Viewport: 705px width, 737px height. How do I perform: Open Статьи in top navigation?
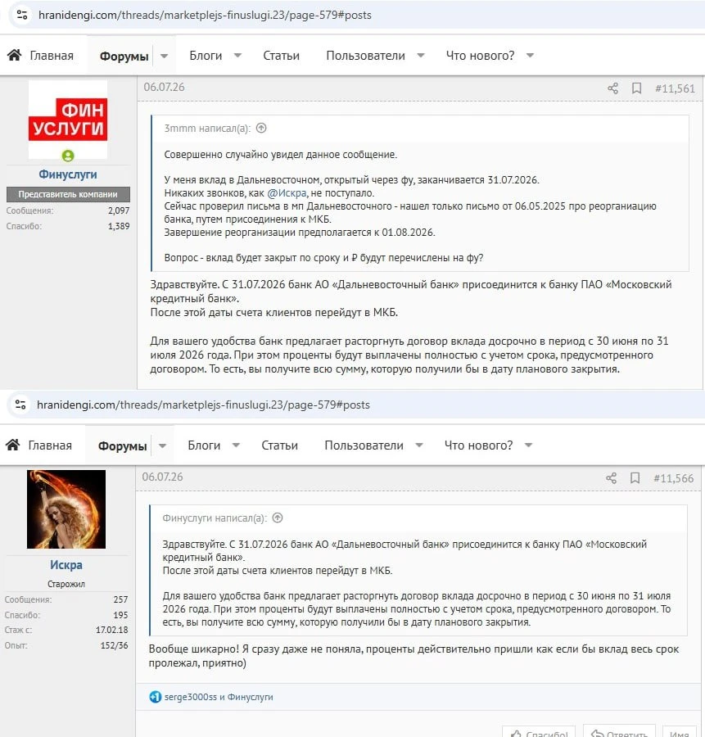coord(281,56)
